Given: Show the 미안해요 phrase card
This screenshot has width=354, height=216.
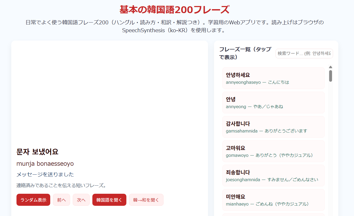Looking at the screenshot, I should (x=273, y=200).
